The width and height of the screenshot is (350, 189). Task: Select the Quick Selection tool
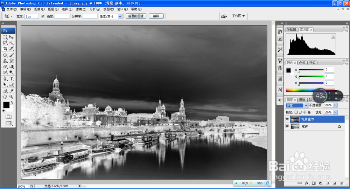[x=11, y=43]
